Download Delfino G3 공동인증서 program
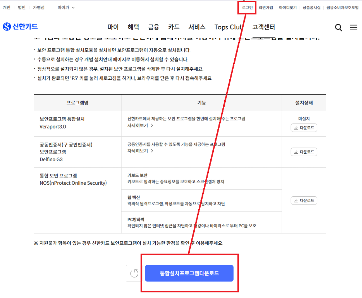This screenshot has width=362, height=298. click(304, 152)
